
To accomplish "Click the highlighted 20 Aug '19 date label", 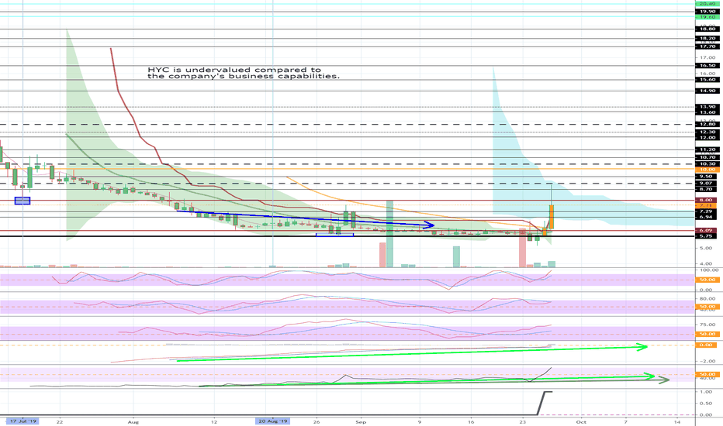I will click(x=273, y=421).
